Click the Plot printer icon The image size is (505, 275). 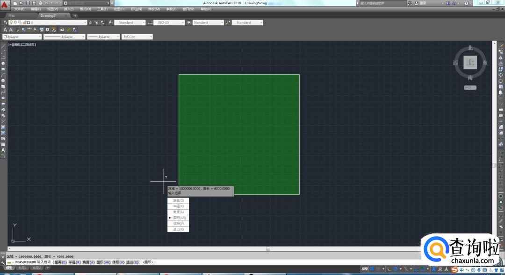click(40, 3)
